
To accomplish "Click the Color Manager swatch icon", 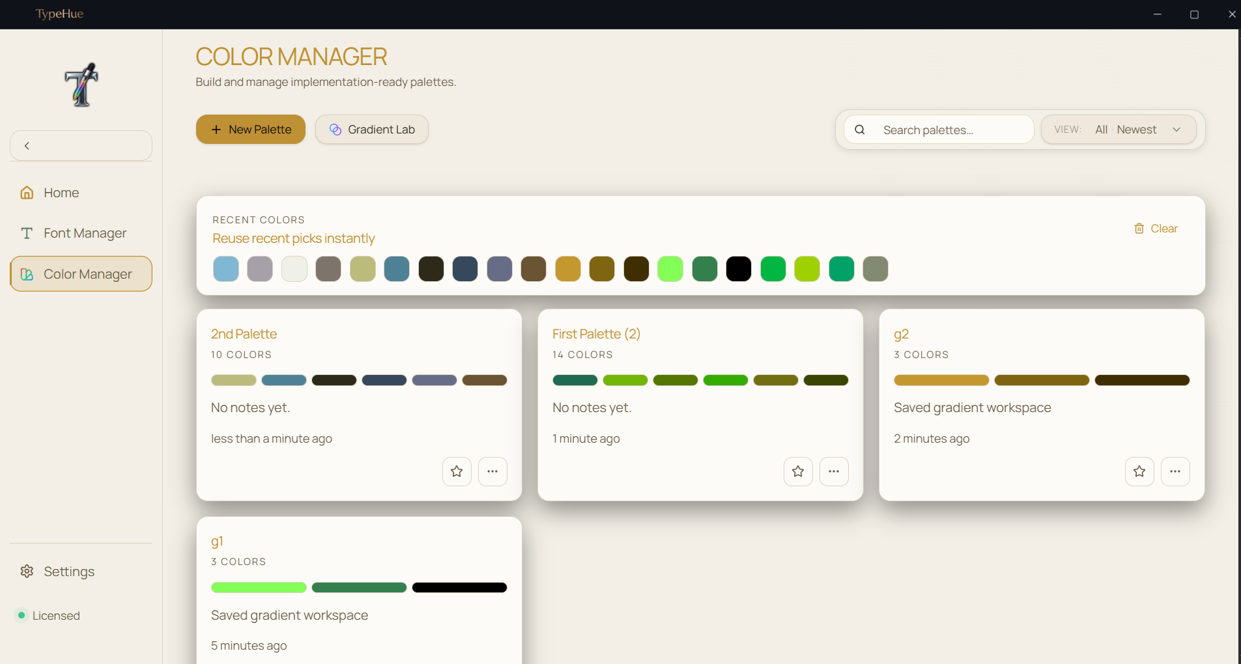I will click(x=27, y=274).
